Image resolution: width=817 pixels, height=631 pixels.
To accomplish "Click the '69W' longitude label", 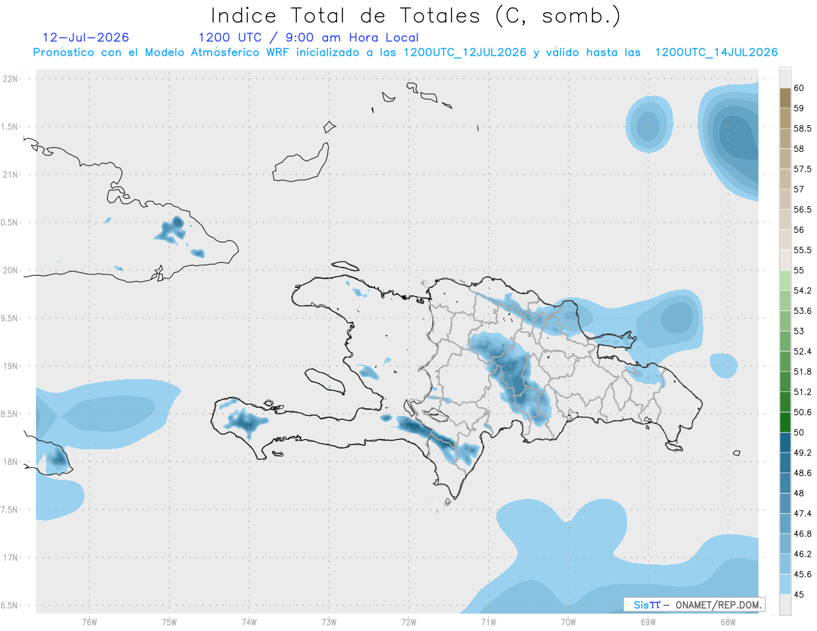I will [x=648, y=621].
